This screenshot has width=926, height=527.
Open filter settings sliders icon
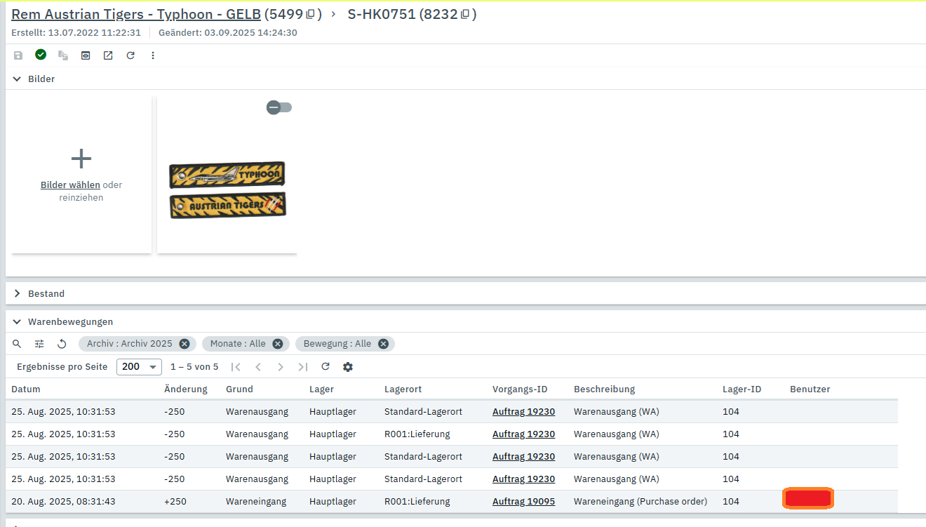40,344
